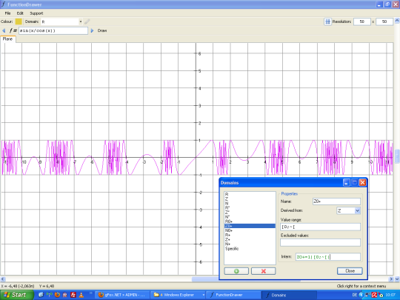The width and height of the screenshot is (400, 300).
Task: Click the DE language indicator in tray
Action: (354, 295)
